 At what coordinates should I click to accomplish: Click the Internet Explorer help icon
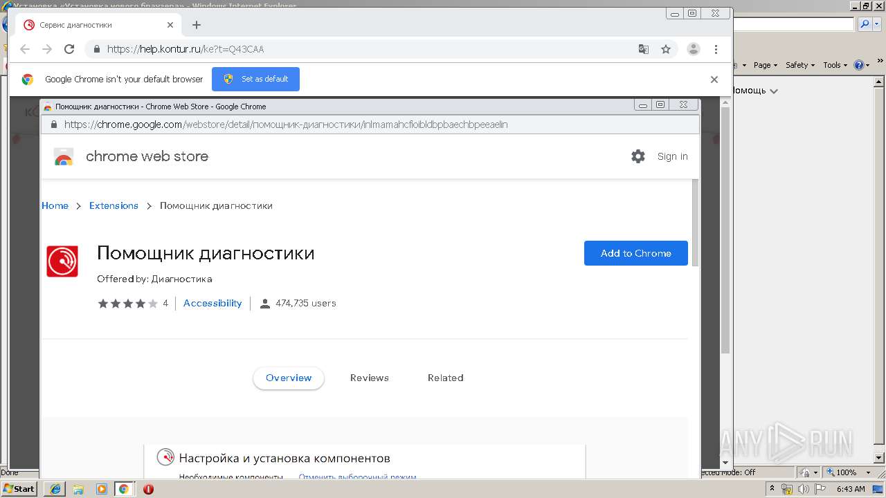point(859,65)
